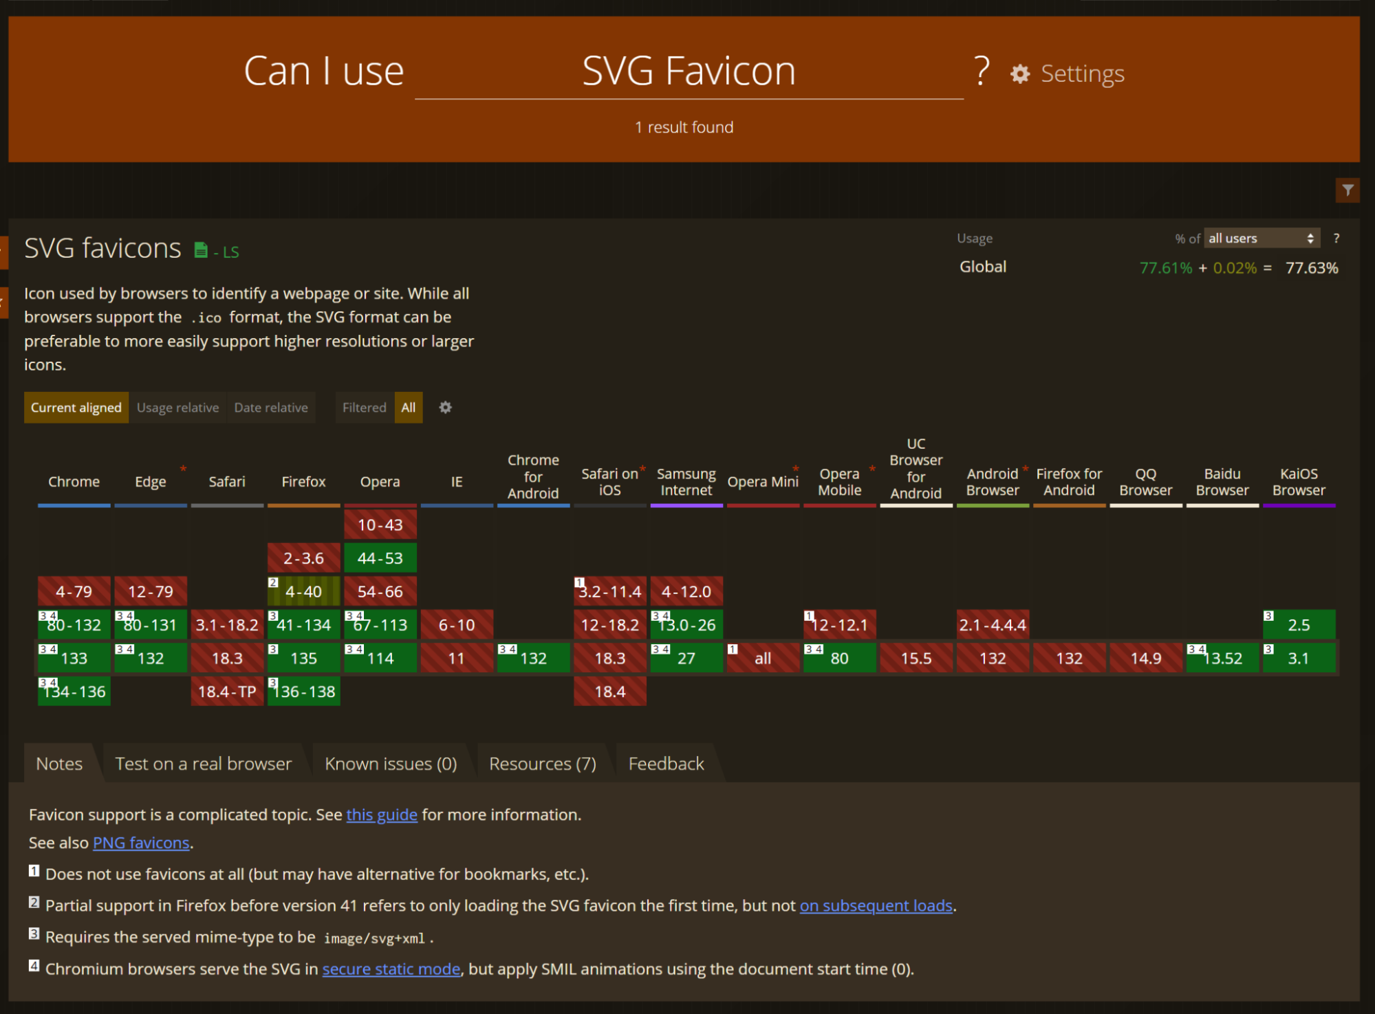This screenshot has height=1014, width=1375.
Task: Select Firefox 4-40 partial support cell
Action: (303, 592)
